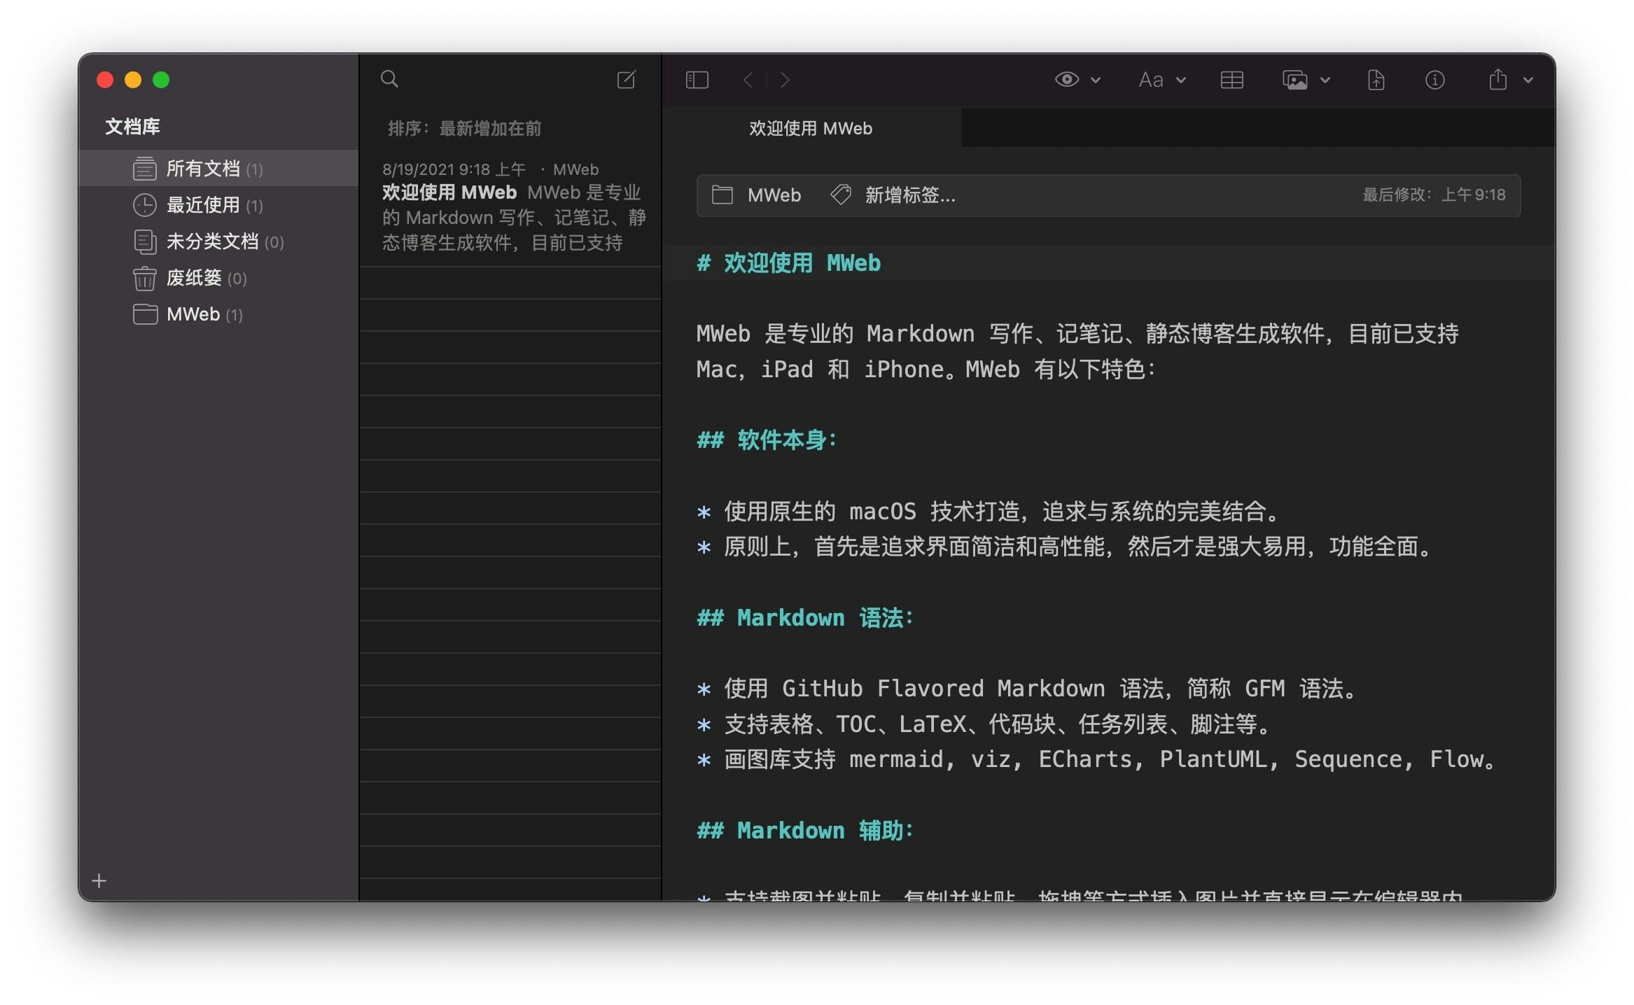Screen dimensions: 1634x1005
Task: Select the 欢迎使用 MWeb tab
Action: click(x=811, y=128)
